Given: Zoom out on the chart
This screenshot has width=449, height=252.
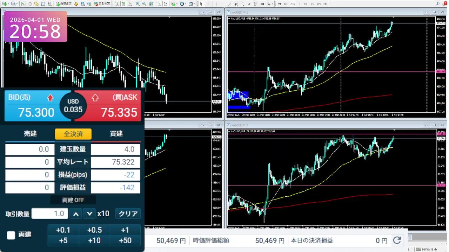Looking at the screenshot, I should point(144,3).
